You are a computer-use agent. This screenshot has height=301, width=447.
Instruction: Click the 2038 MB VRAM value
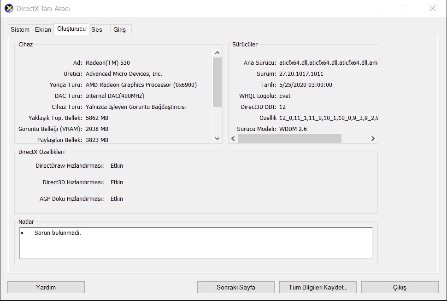pos(97,129)
